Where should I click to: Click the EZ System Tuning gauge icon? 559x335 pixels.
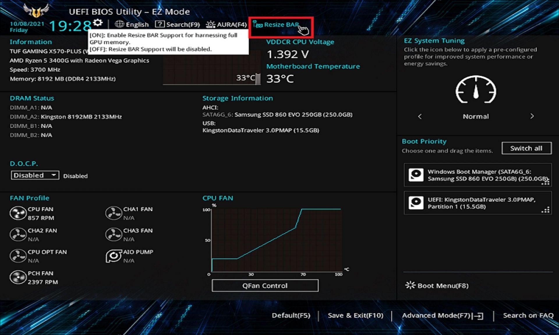click(x=476, y=90)
